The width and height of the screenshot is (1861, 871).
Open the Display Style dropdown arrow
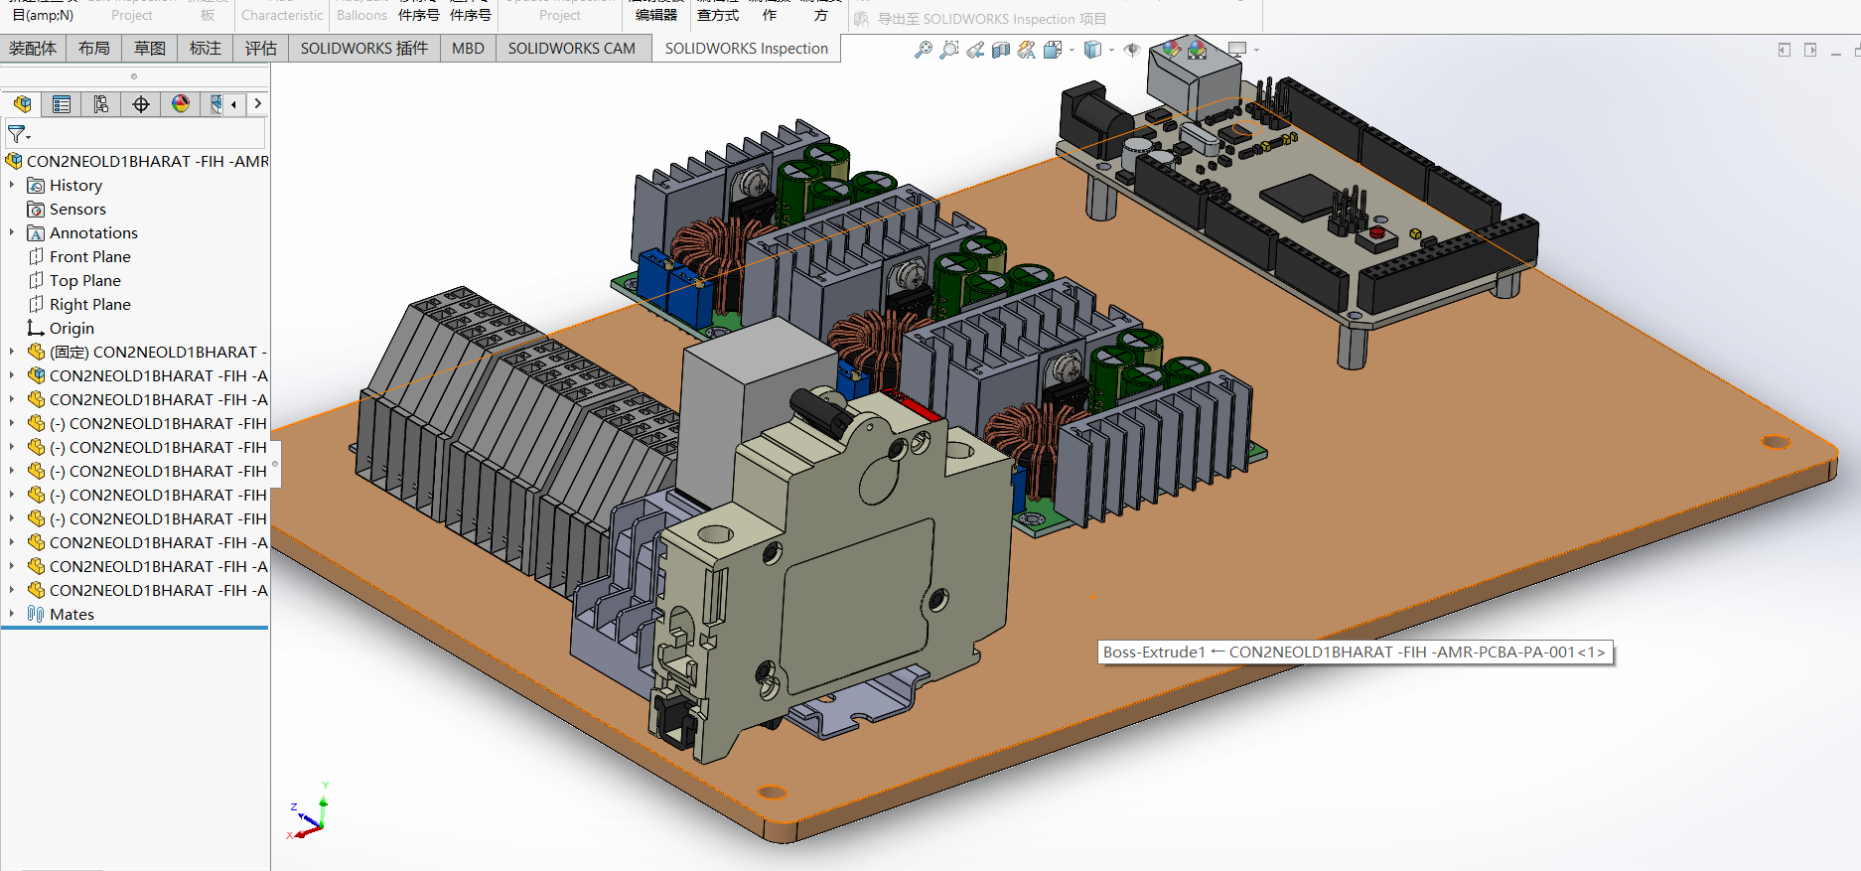[x=1111, y=50]
